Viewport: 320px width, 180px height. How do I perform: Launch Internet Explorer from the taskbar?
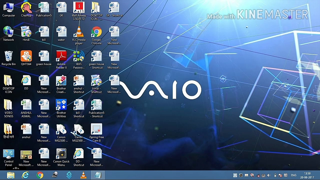pyautogui.click(x=25, y=175)
